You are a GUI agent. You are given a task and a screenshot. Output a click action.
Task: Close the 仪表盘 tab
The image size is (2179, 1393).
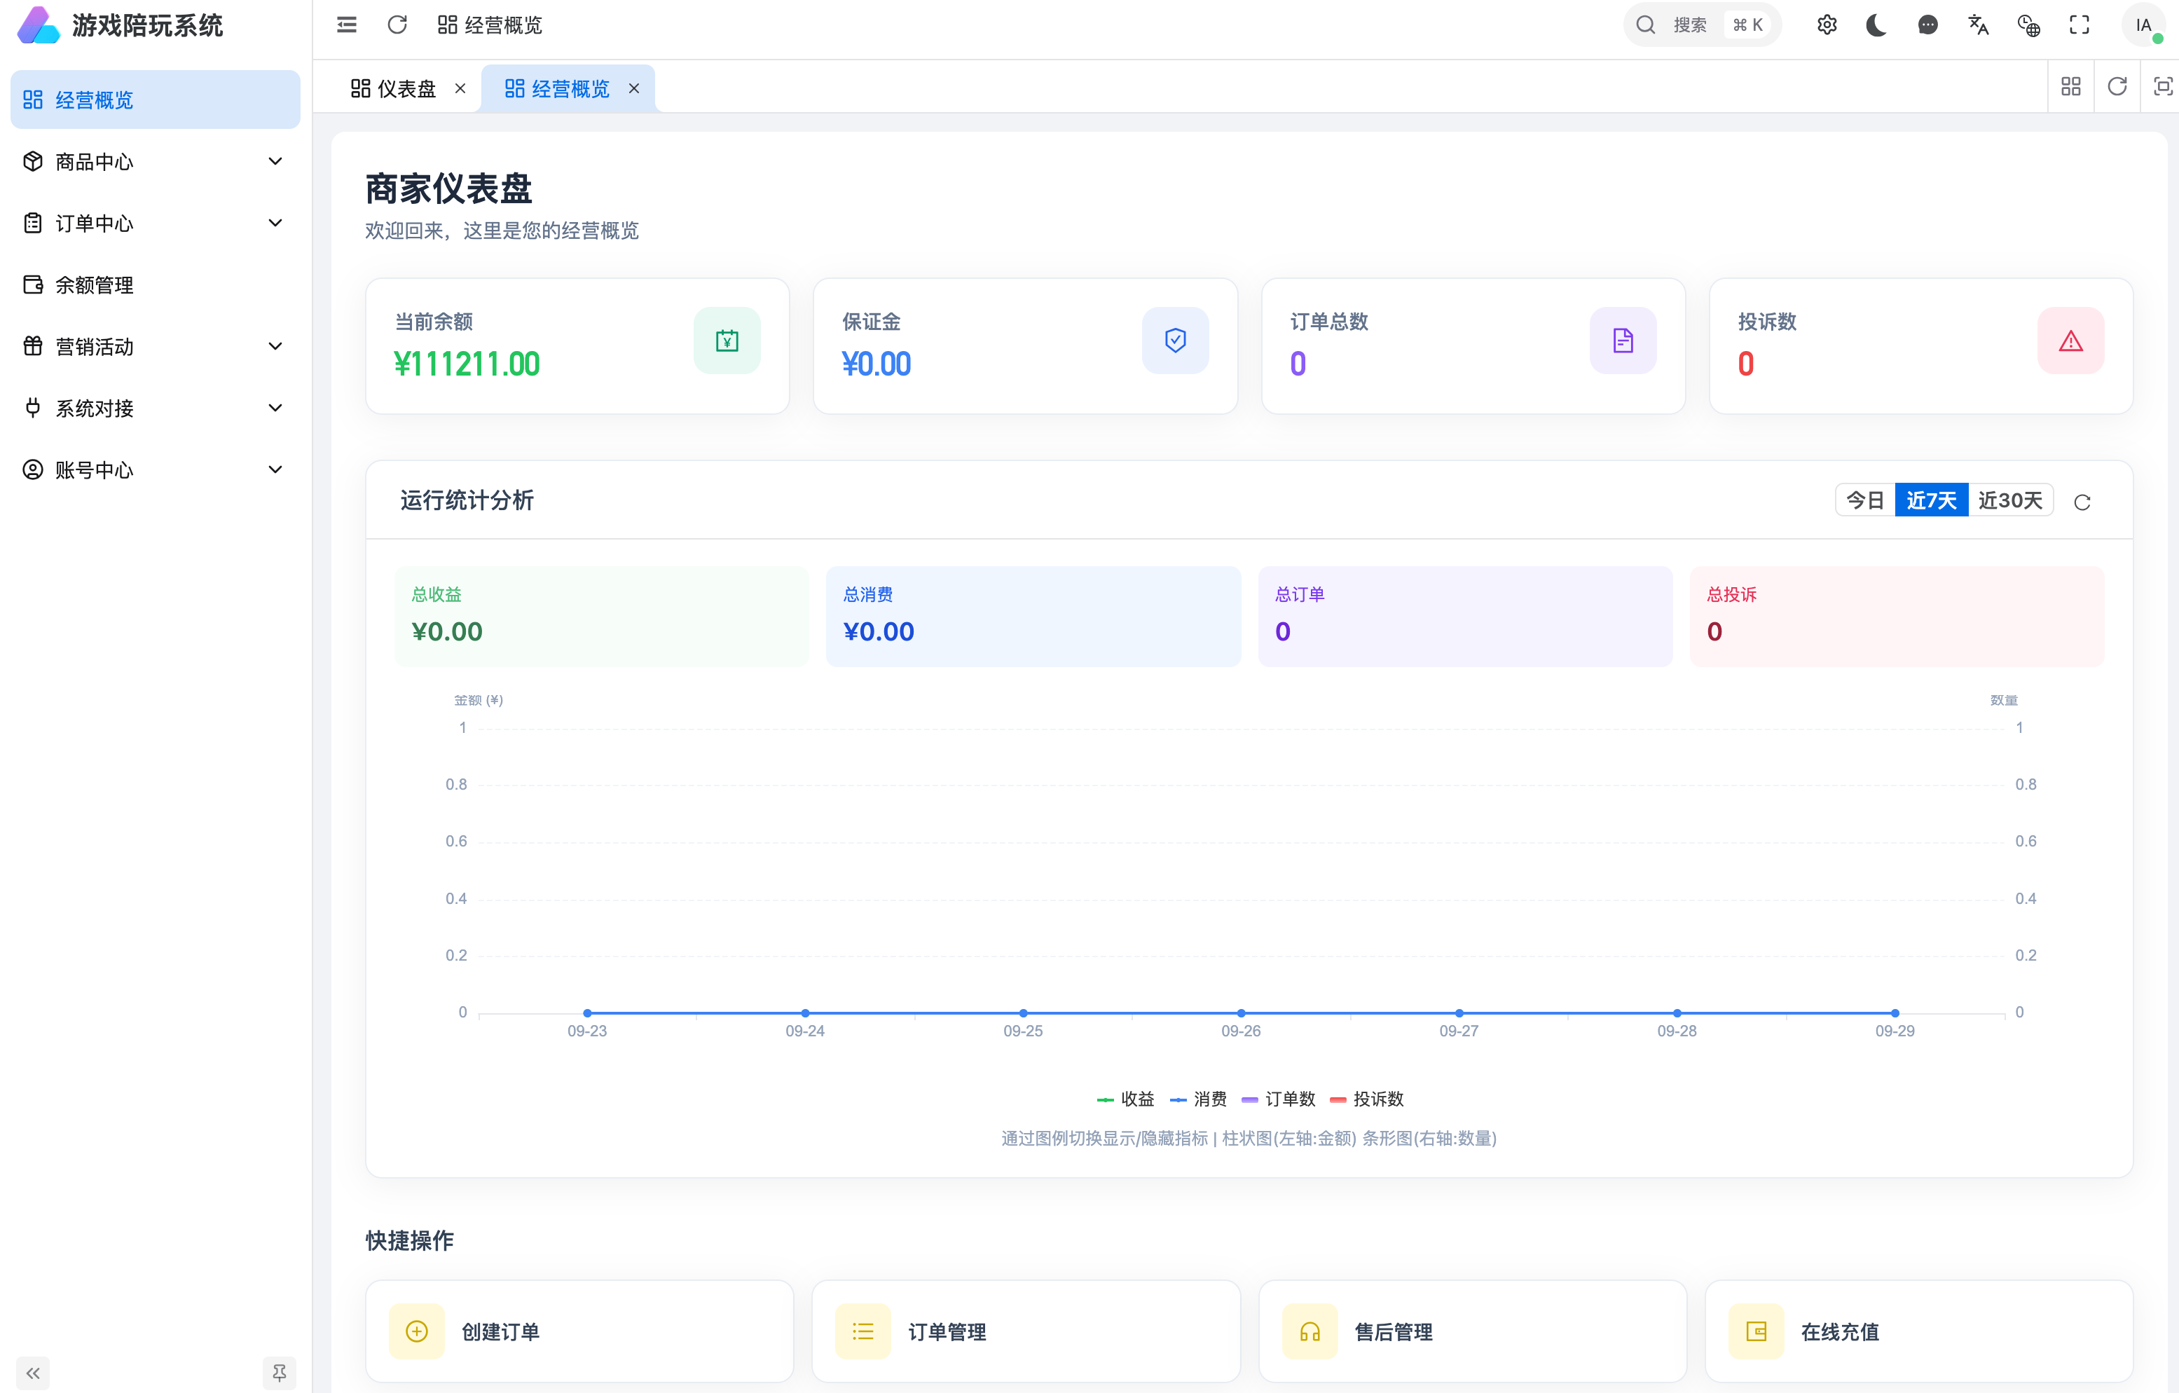click(460, 88)
